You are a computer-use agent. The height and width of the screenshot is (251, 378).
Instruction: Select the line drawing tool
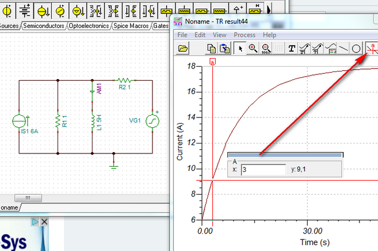click(x=343, y=49)
